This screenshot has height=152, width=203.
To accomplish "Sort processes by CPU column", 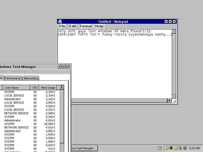I will (35, 88).
